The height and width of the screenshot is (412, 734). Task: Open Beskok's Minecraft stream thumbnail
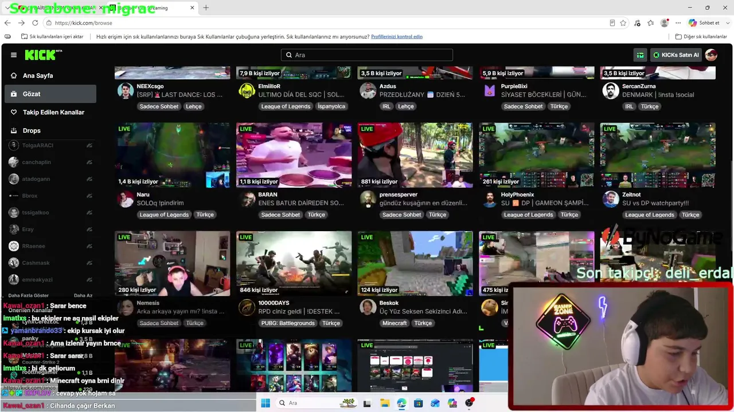click(415, 263)
